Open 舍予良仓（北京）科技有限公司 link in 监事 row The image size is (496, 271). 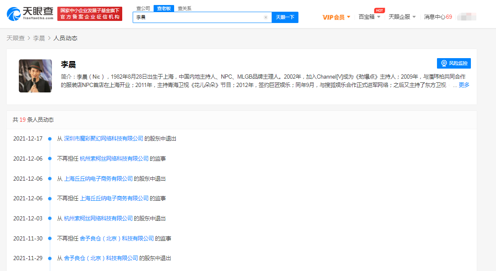click(117, 238)
